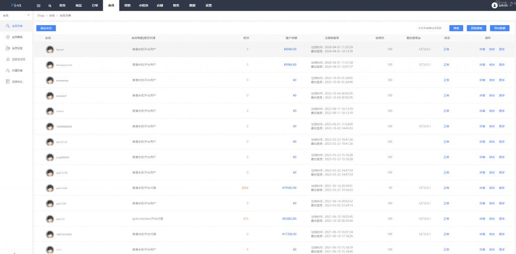Open 注册协议 from the sidebar
This screenshot has width=516, height=254.
[17, 81]
